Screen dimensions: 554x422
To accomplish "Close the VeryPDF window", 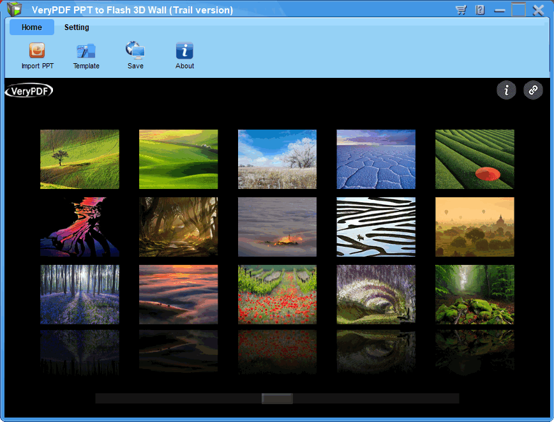I will point(538,10).
